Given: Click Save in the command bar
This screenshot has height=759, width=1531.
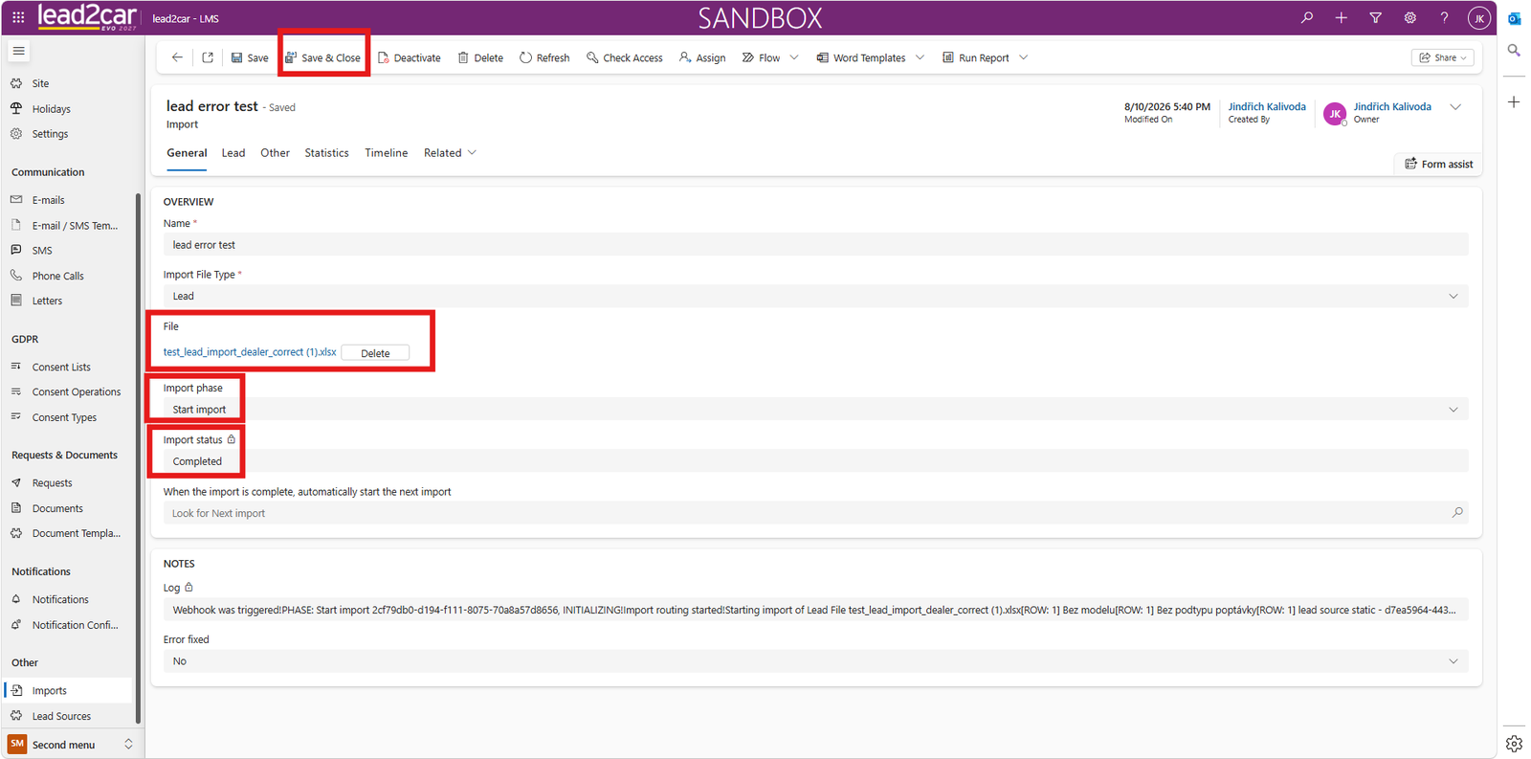Looking at the screenshot, I should pyautogui.click(x=250, y=57).
